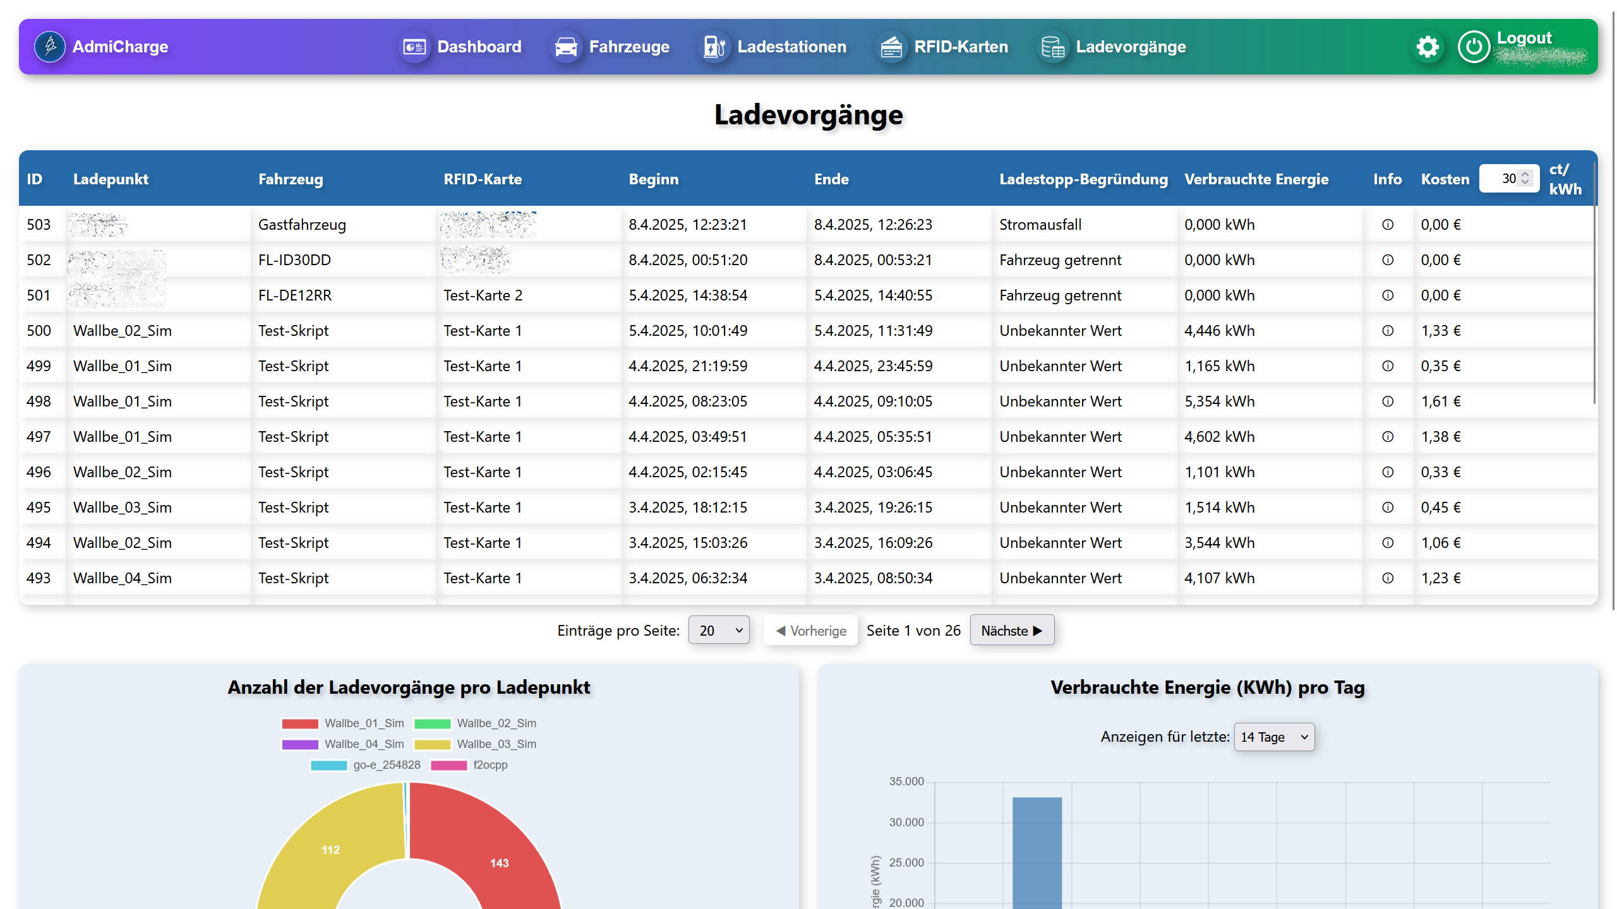Go to the Fahrzeuge menu item

(x=629, y=47)
